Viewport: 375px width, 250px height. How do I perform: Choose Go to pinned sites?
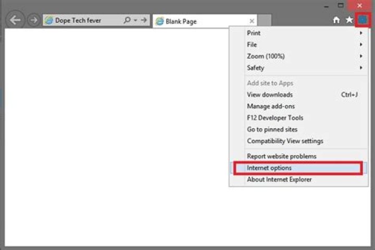pos(298,129)
